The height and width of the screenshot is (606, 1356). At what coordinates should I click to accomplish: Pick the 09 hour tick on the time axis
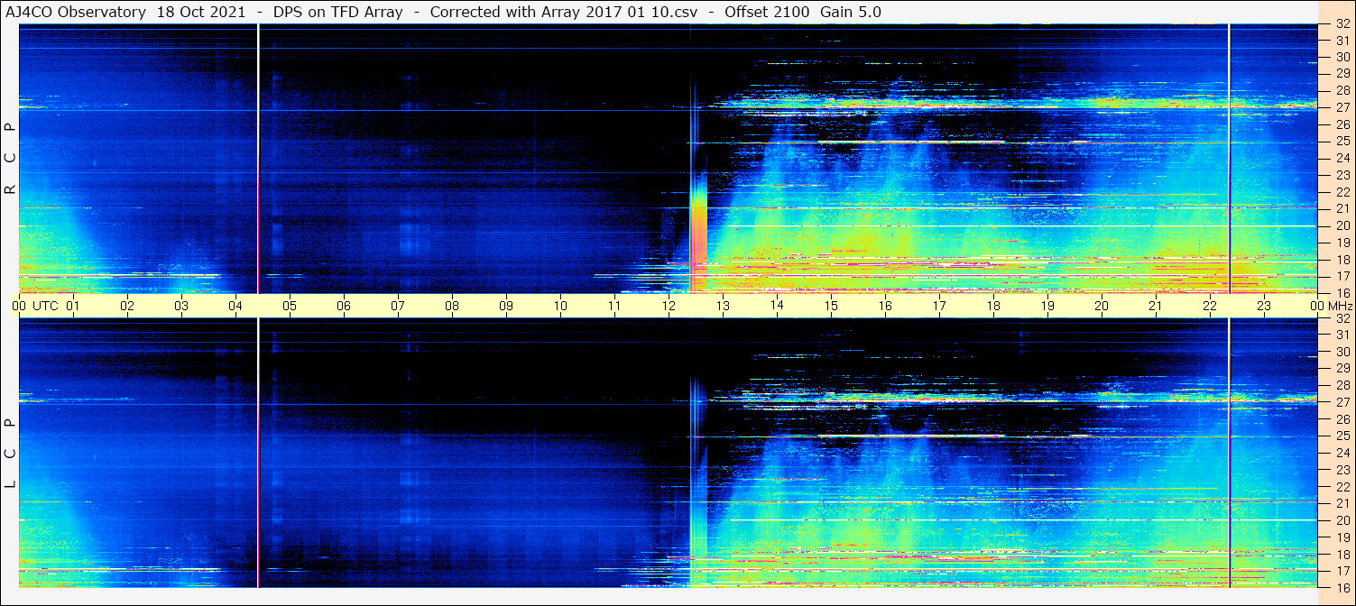[x=506, y=306]
